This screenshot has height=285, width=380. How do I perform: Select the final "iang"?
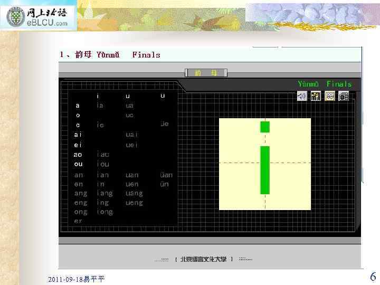pyautogui.click(x=105, y=193)
